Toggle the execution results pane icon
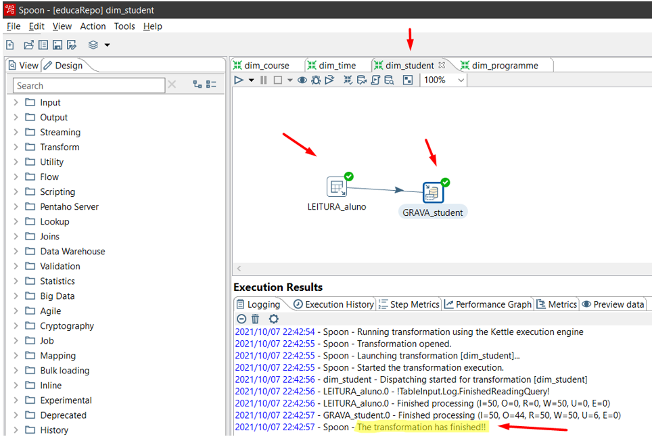 pyautogui.click(x=408, y=80)
